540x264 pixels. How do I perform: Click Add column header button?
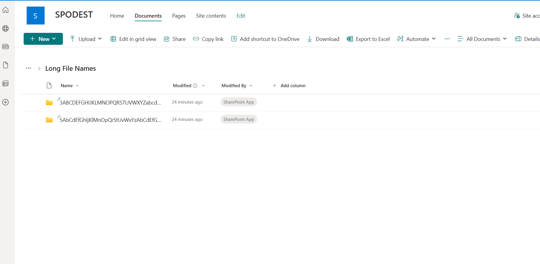click(289, 86)
